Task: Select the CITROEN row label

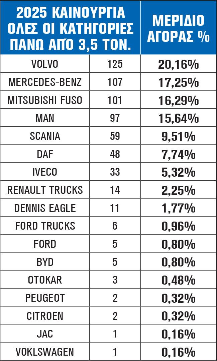Action: 45,316
